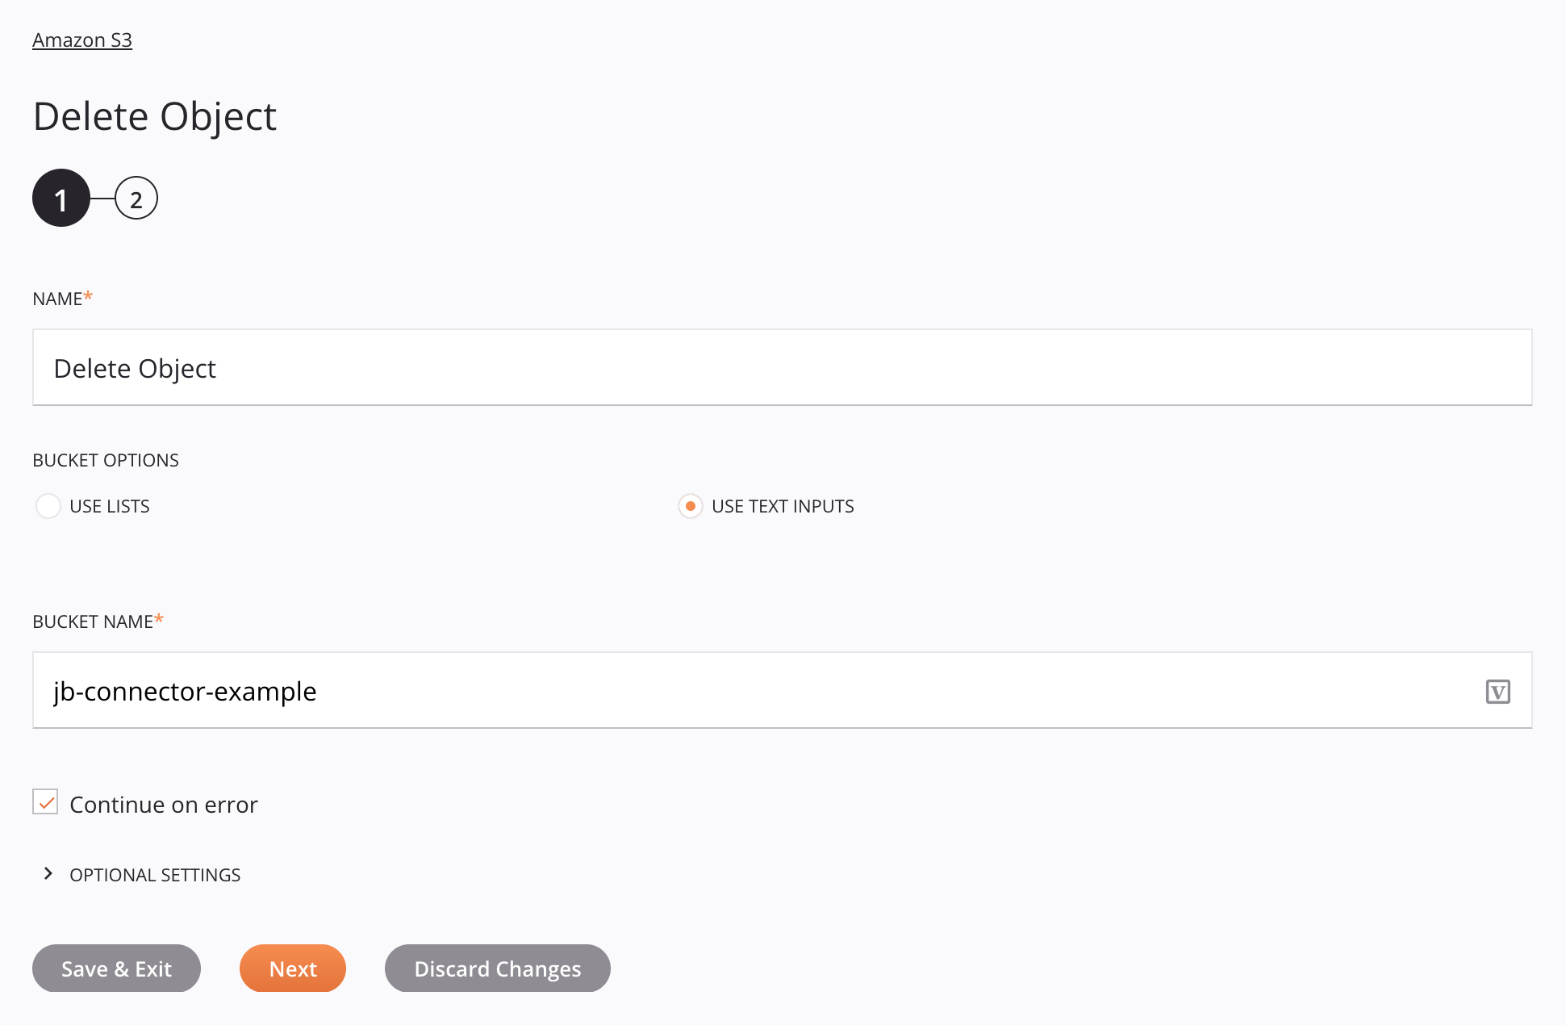Click the connector line between steps 1 and 2
This screenshot has width=1566, height=1025.
pyautogui.click(x=102, y=198)
